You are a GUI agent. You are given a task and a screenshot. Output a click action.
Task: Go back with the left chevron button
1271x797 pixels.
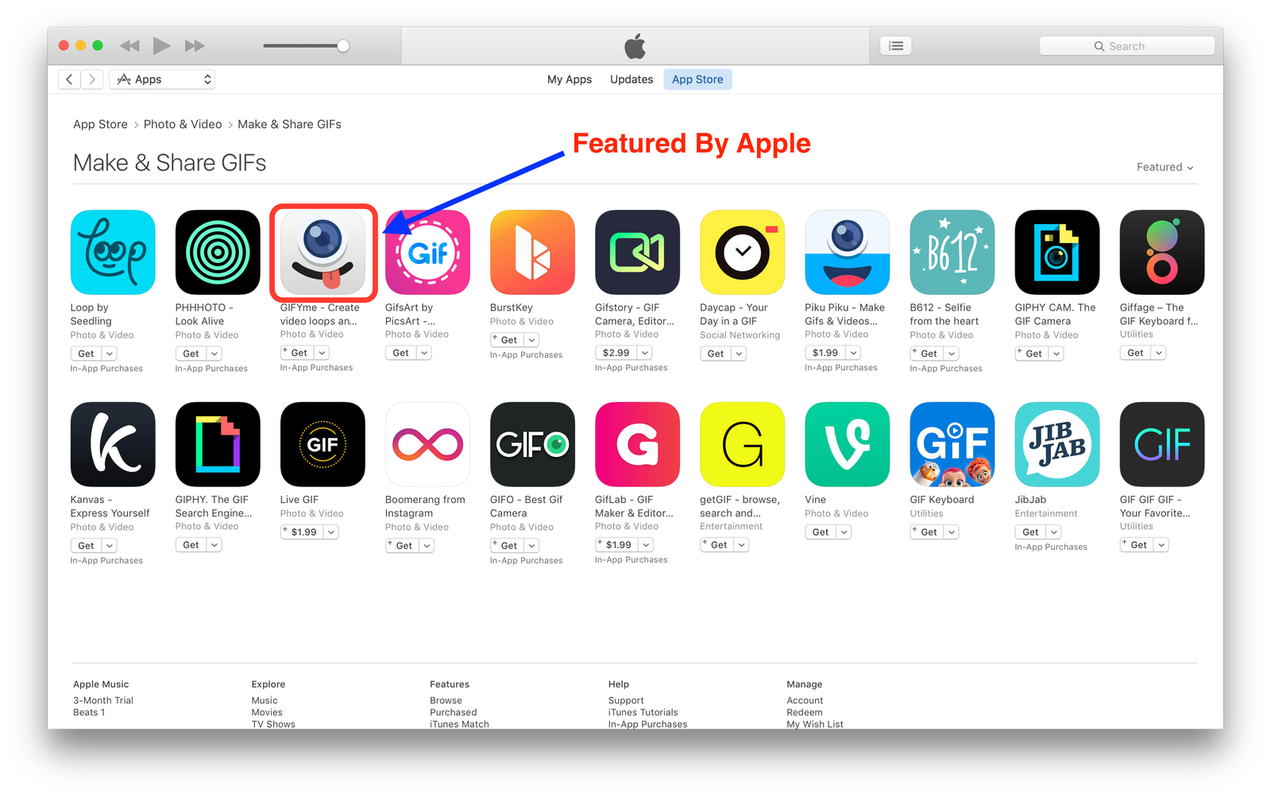[x=69, y=79]
